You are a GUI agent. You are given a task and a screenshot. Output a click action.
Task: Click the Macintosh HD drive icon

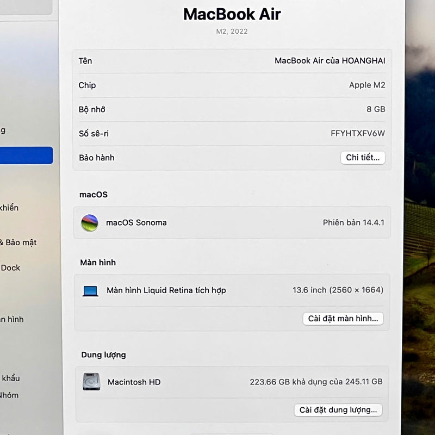pyautogui.click(x=91, y=382)
